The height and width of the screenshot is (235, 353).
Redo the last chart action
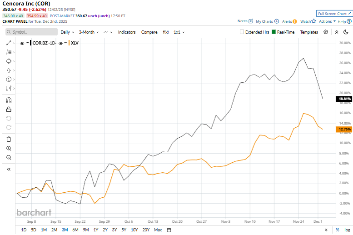[x=9, y=128]
